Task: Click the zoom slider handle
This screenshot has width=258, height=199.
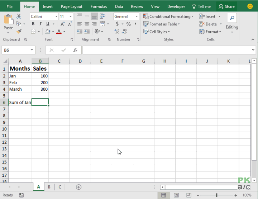Action: tap(217, 195)
